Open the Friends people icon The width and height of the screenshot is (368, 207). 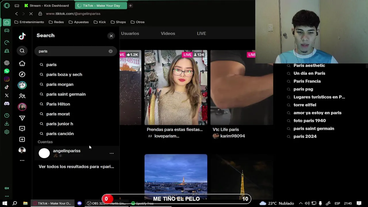point(22,96)
